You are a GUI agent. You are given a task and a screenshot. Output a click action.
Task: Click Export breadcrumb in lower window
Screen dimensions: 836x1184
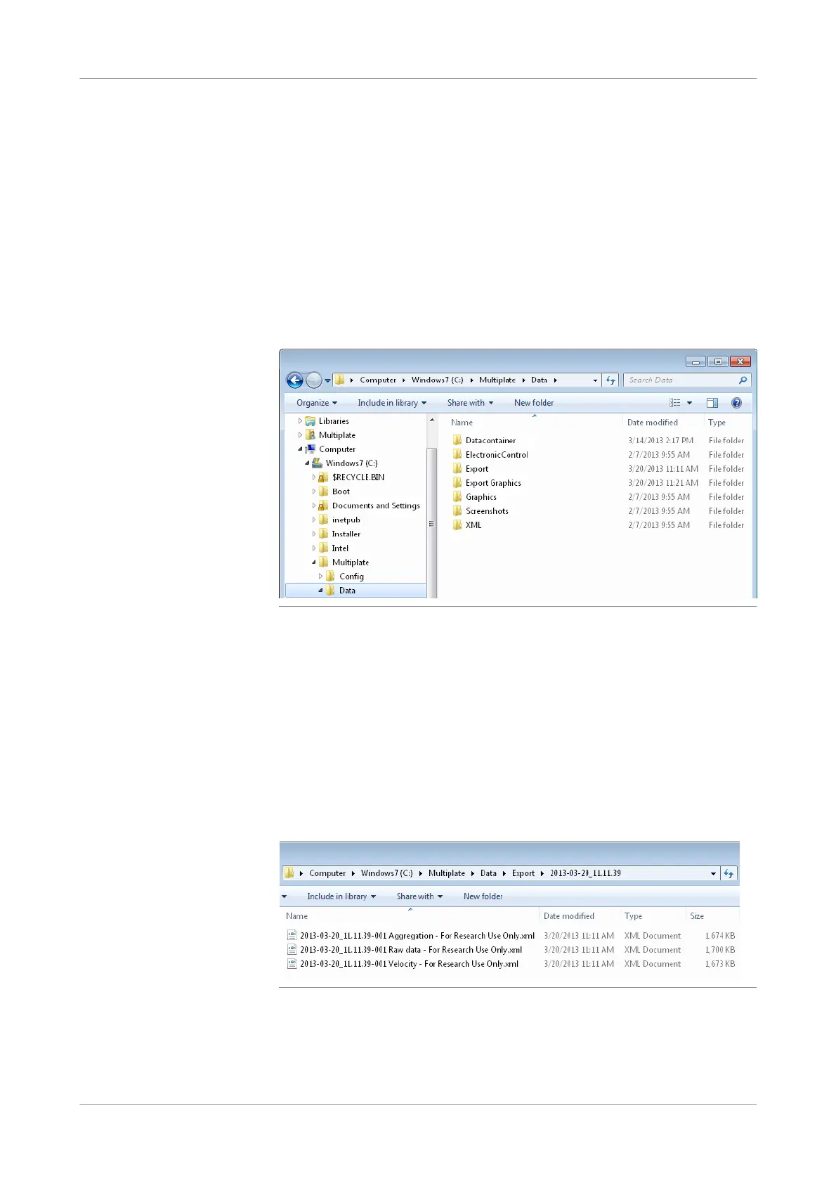523,873
